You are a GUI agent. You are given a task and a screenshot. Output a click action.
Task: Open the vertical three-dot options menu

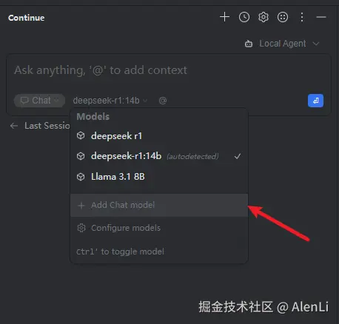pos(302,17)
